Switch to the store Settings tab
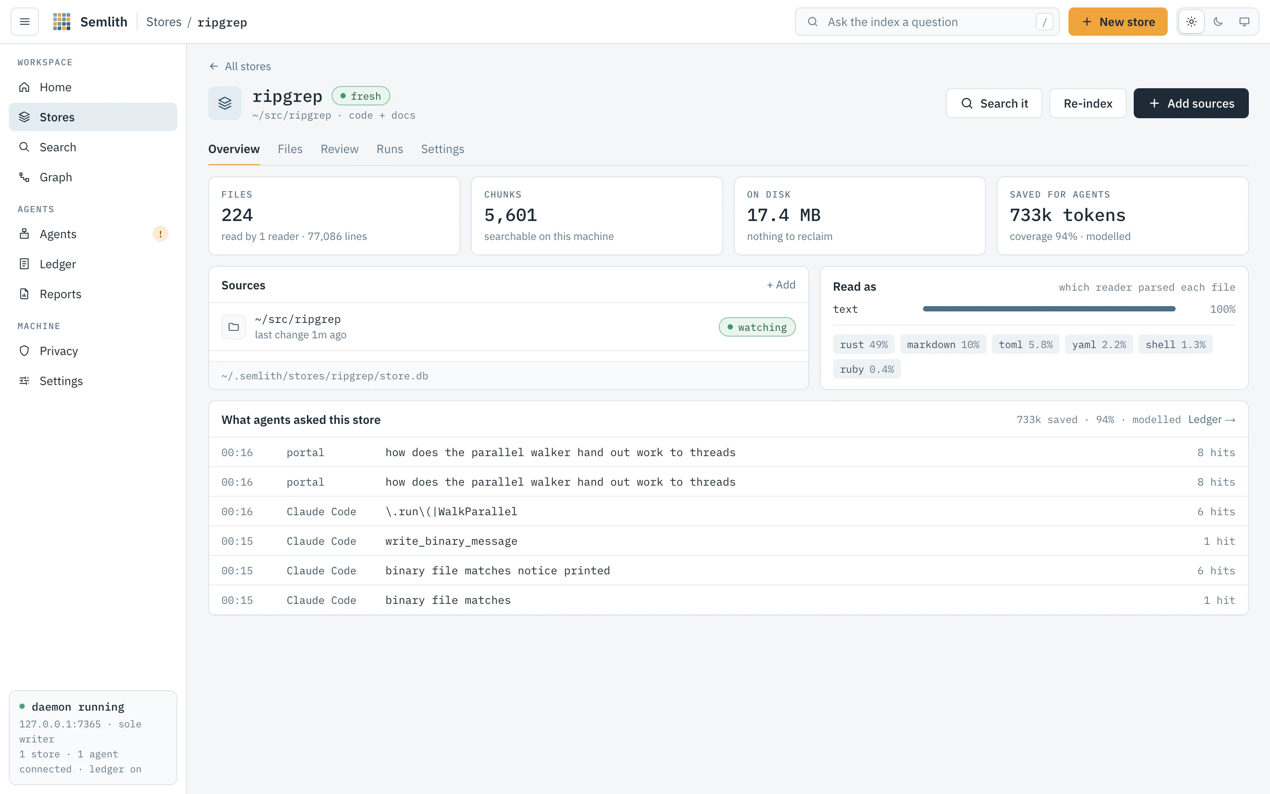 [442, 149]
